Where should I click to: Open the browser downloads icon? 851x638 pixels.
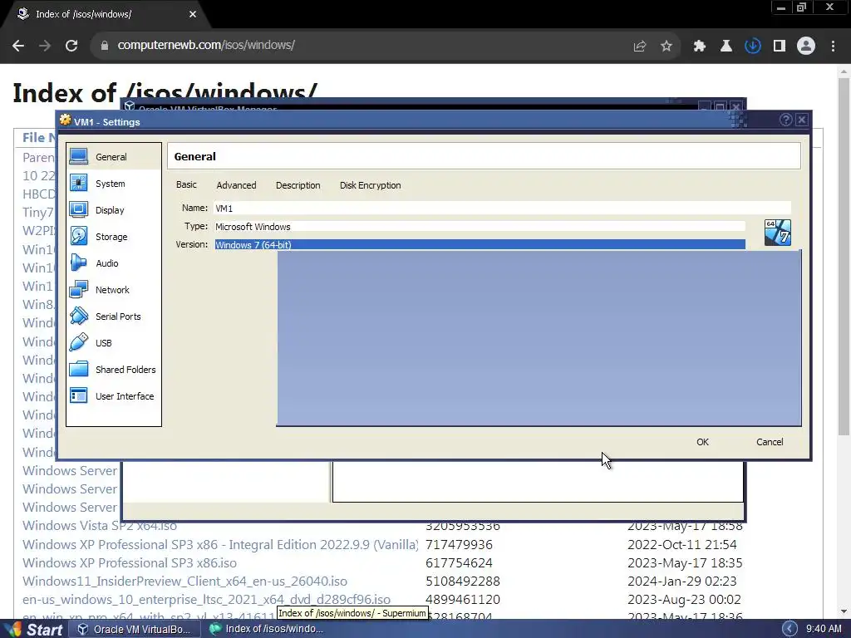pyautogui.click(x=753, y=47)
